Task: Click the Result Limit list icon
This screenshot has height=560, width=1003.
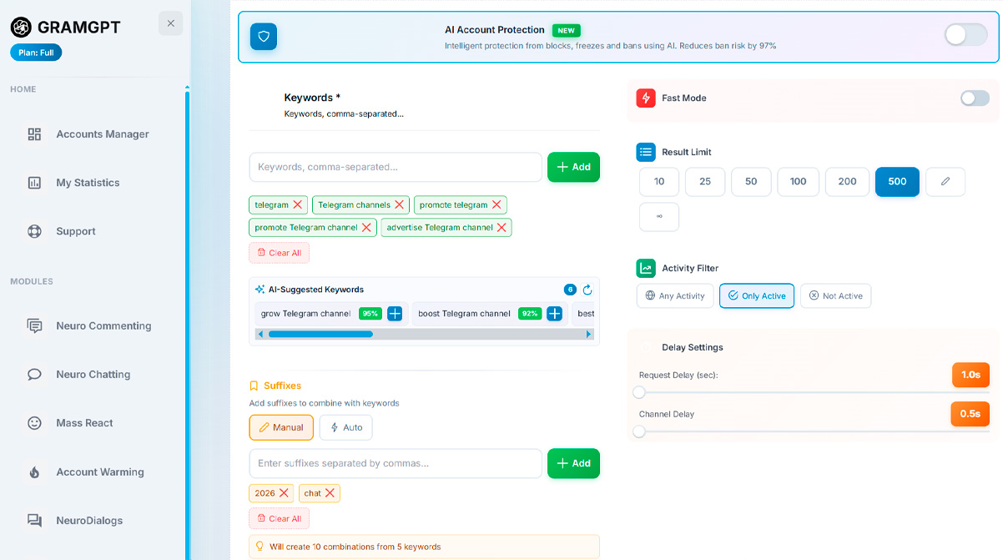Action: click(646, 152)
